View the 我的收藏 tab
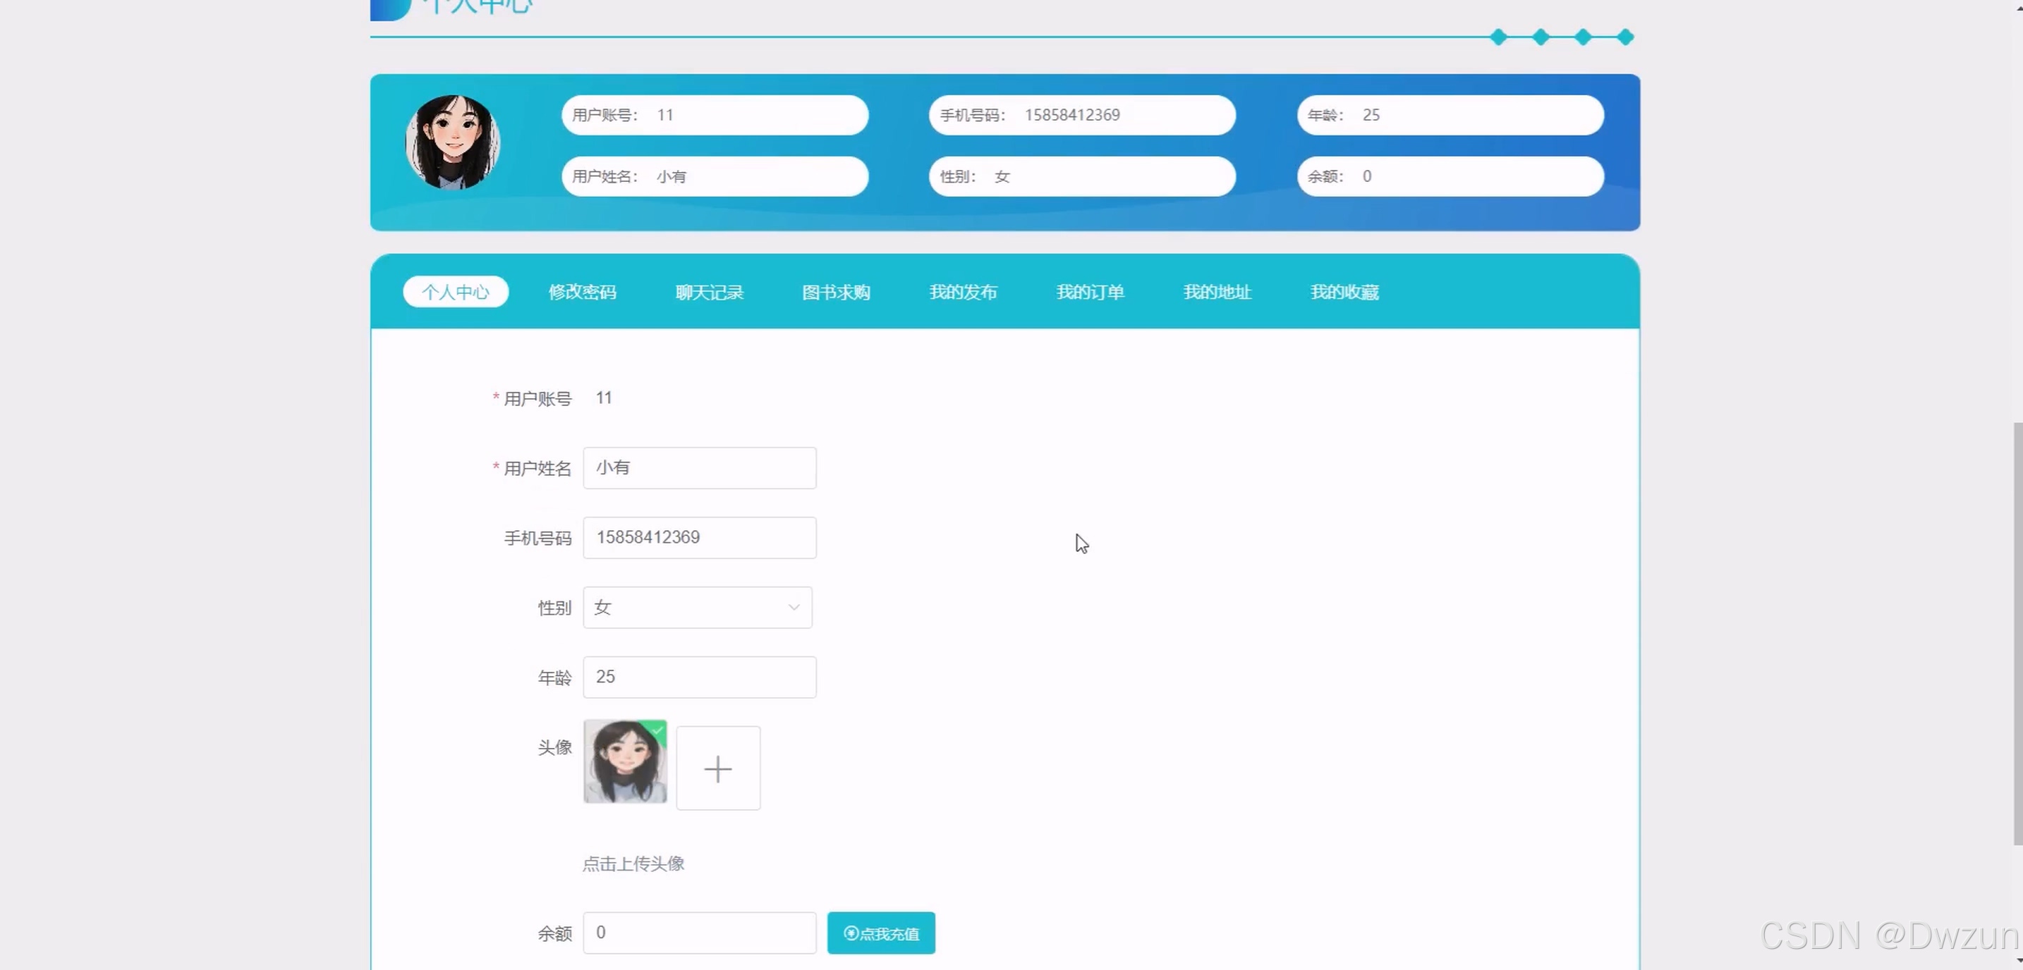Screen dimensions: 2023x970 coord(1344,292)
